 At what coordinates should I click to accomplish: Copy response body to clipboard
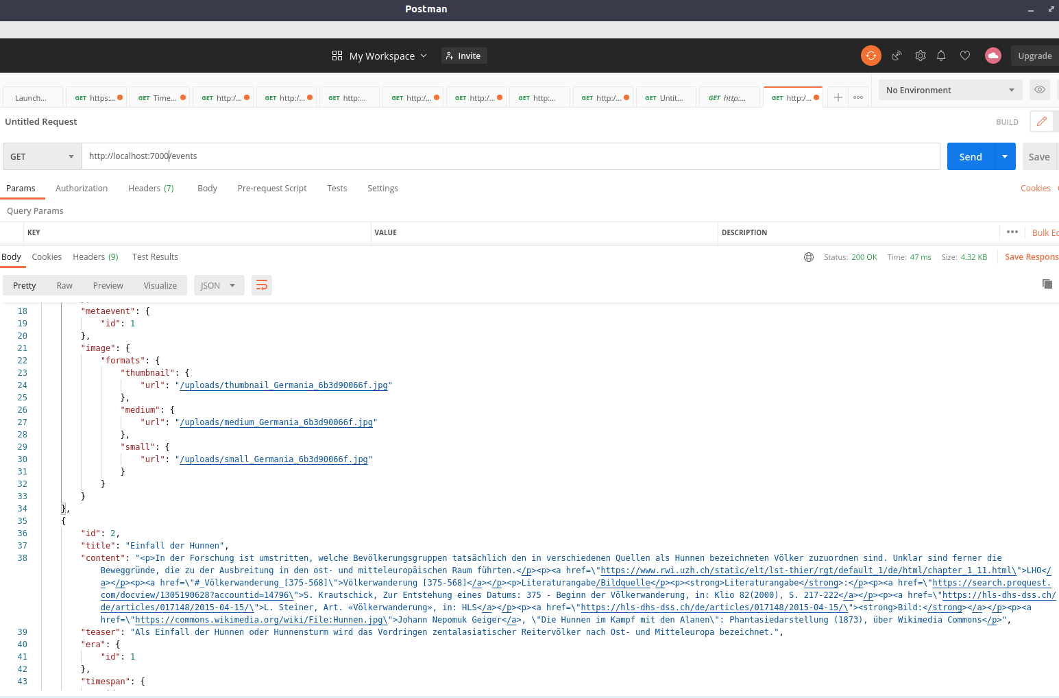coord(1047,284)
